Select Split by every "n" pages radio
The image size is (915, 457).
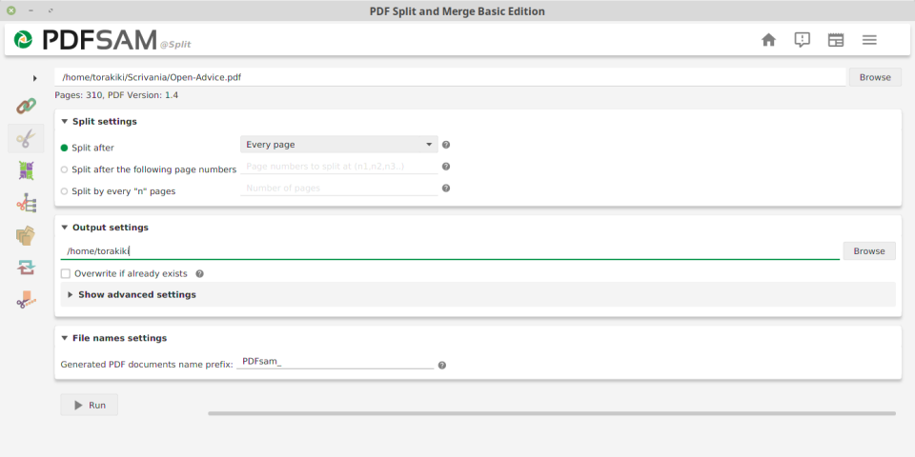(64, 191)
